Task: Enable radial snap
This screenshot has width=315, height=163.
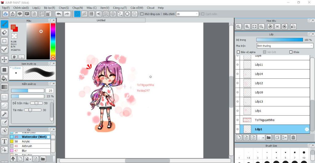Action: point(106,14)
